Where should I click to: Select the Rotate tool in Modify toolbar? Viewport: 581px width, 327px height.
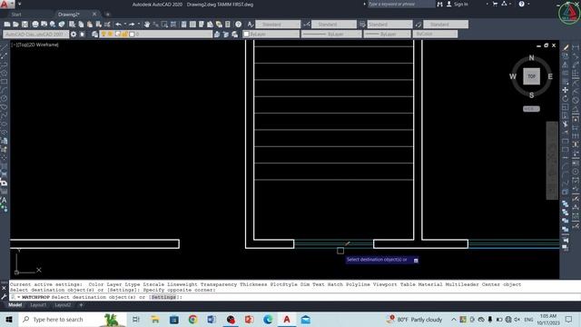click(566, 99)
